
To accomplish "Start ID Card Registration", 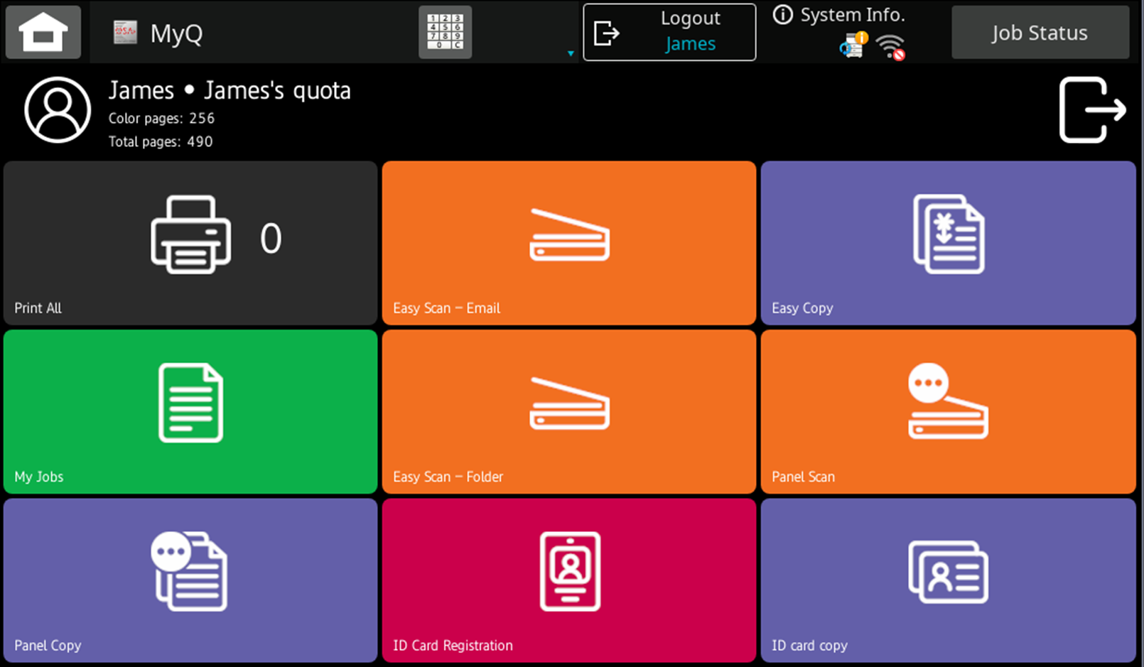I will click(x=569, y=580).
